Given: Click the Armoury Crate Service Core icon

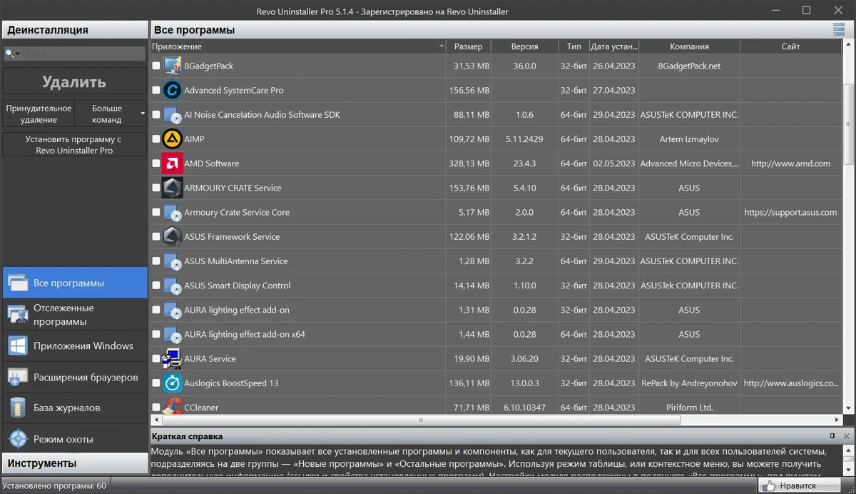Looking at the screenshot, I should pyautogui.click(x=172, y=212).
